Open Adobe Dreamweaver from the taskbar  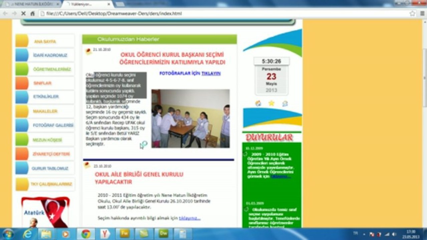pos(163,234)
